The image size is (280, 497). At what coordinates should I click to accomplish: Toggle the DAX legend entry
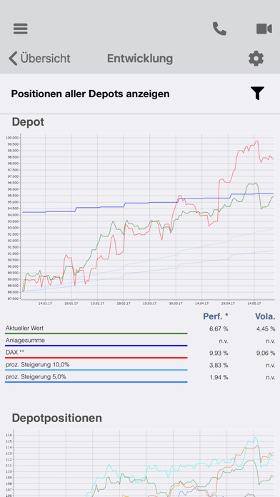(96, 353)
